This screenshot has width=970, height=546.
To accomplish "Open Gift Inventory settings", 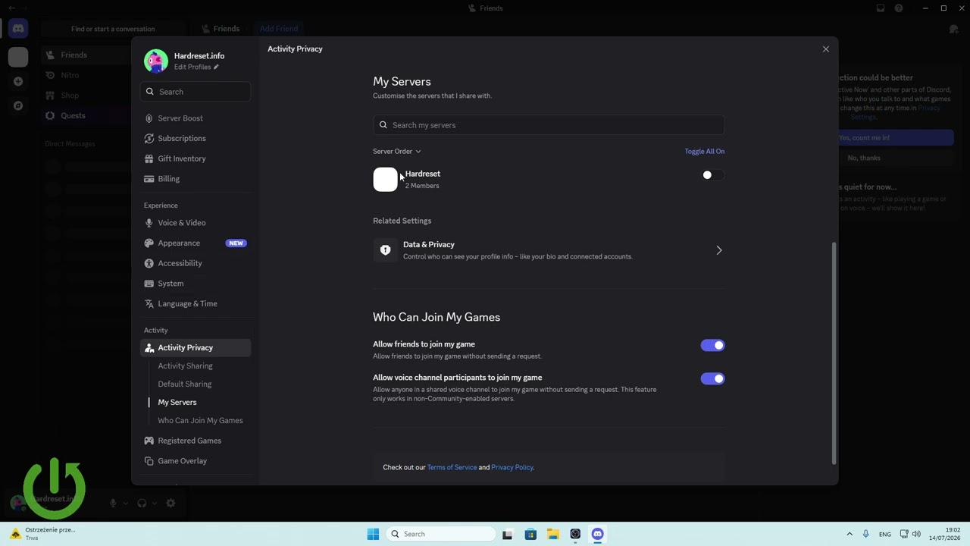I will click(196, 158).
